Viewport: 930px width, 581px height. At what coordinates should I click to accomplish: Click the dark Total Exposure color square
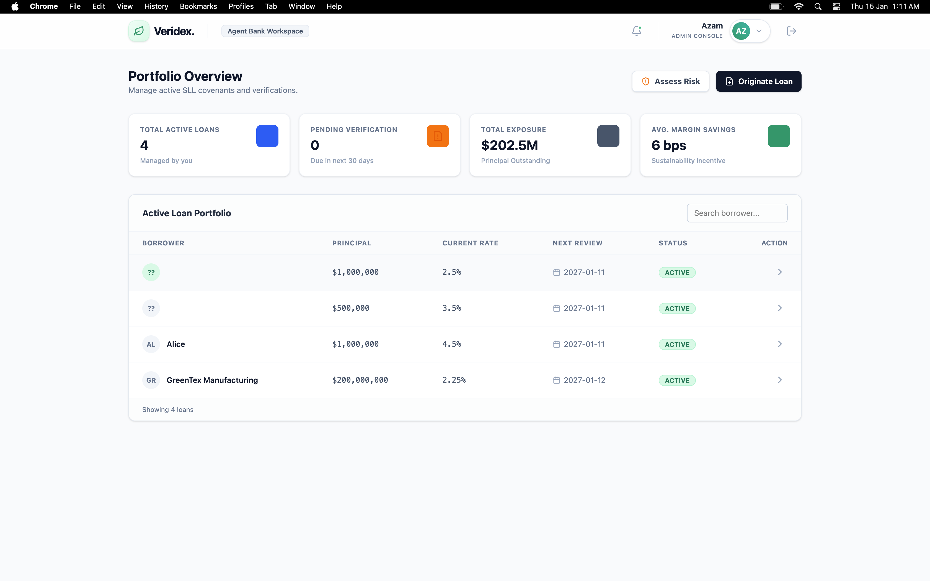click(608, 136)
